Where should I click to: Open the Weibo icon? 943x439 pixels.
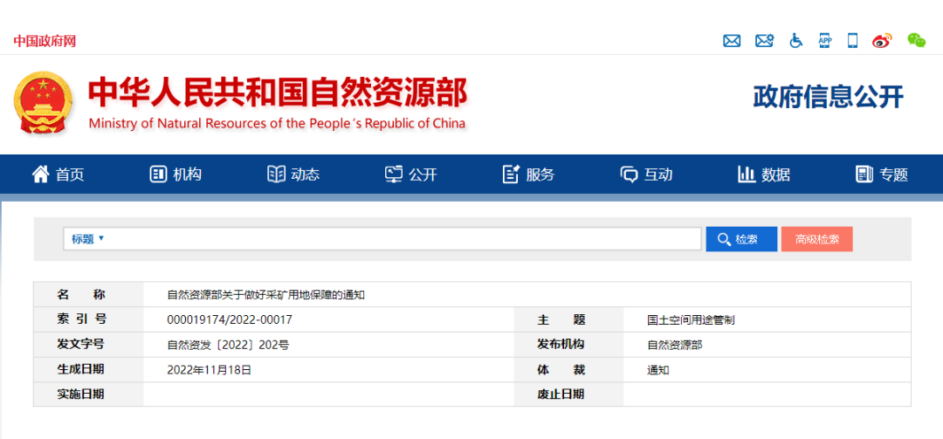coord(882,41)
